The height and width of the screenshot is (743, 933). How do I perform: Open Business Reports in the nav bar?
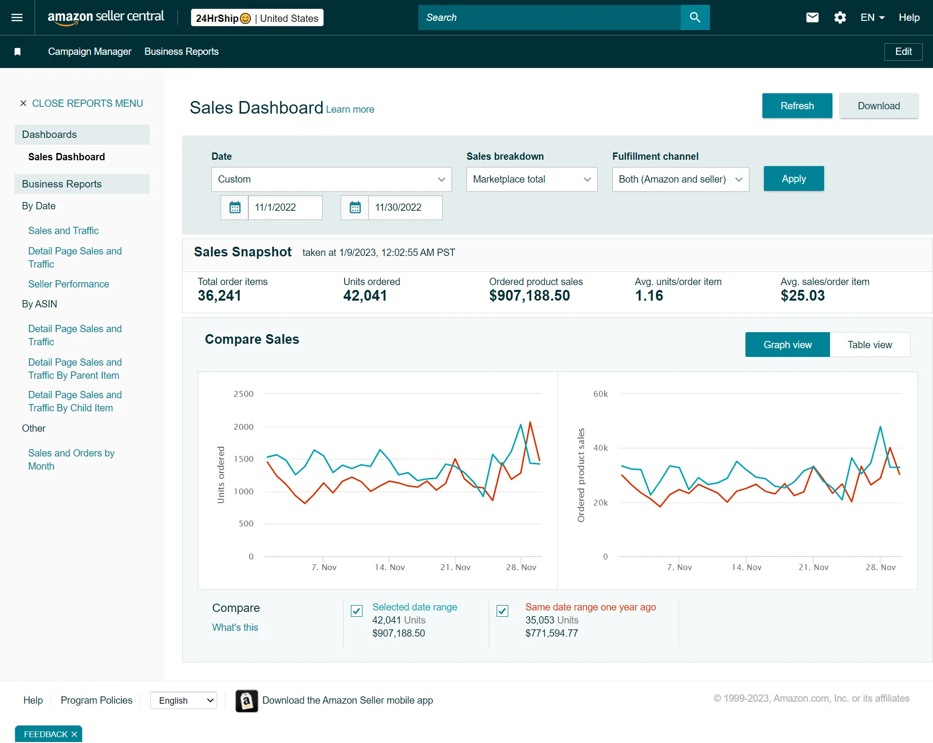coord(181,51)
